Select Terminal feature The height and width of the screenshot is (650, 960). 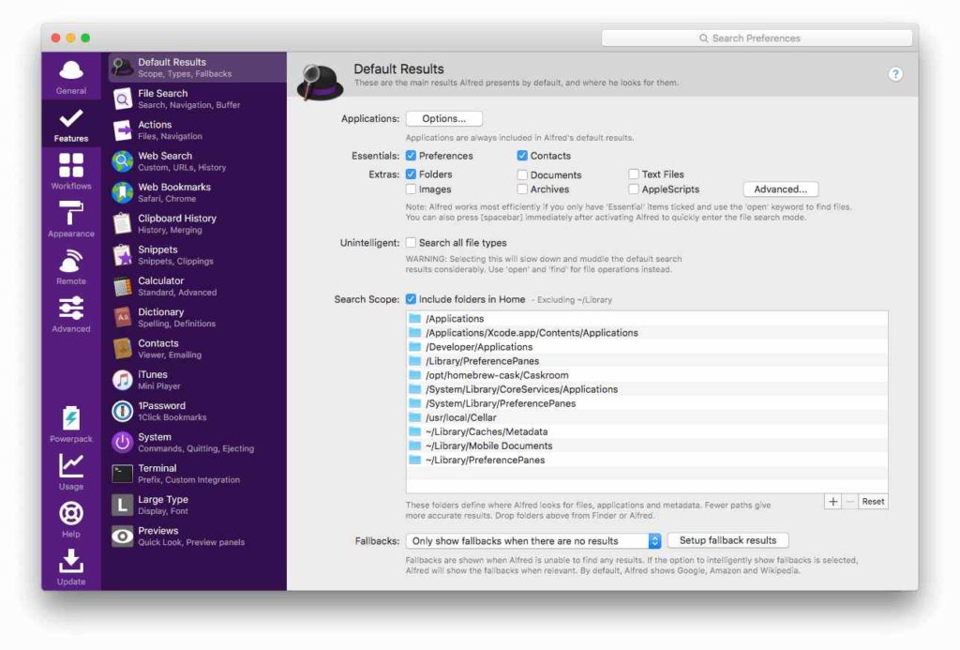coord(197,474)
